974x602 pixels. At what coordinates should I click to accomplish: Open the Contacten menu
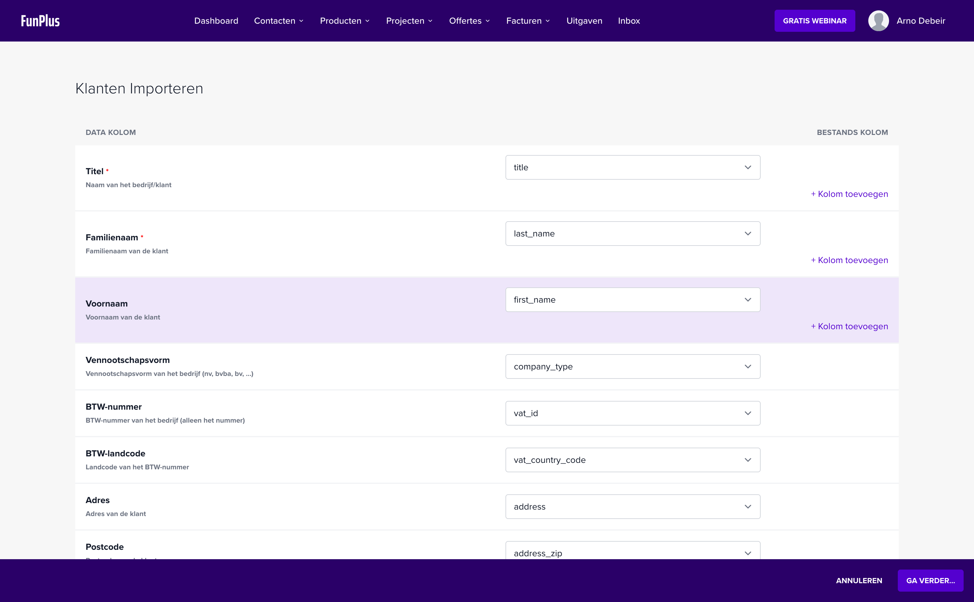click(279, 21)
